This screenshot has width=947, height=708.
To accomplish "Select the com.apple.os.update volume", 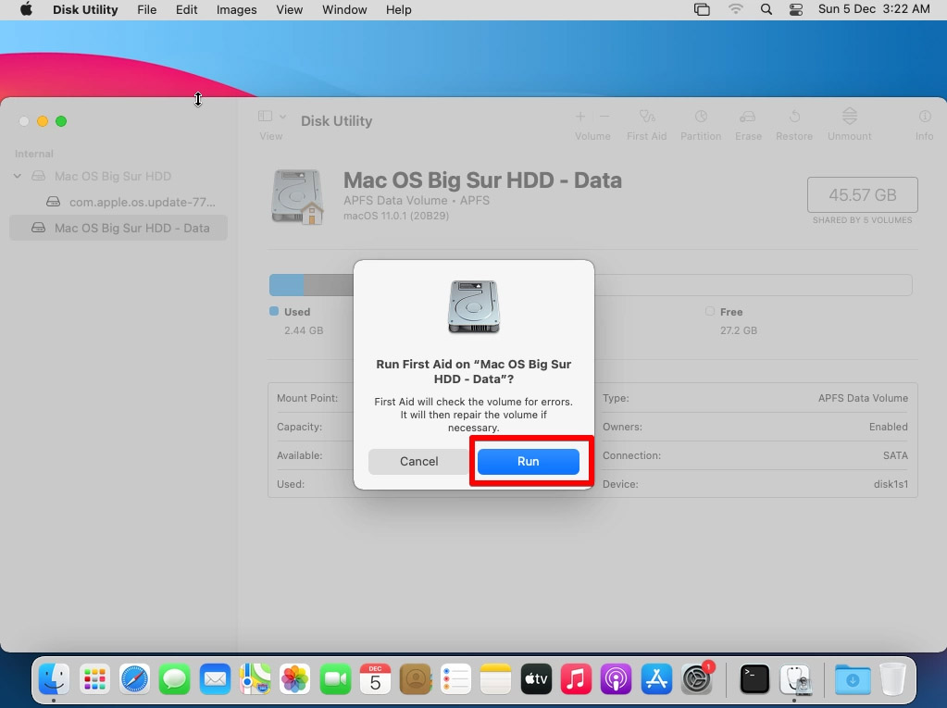I will tap(131, 202).
